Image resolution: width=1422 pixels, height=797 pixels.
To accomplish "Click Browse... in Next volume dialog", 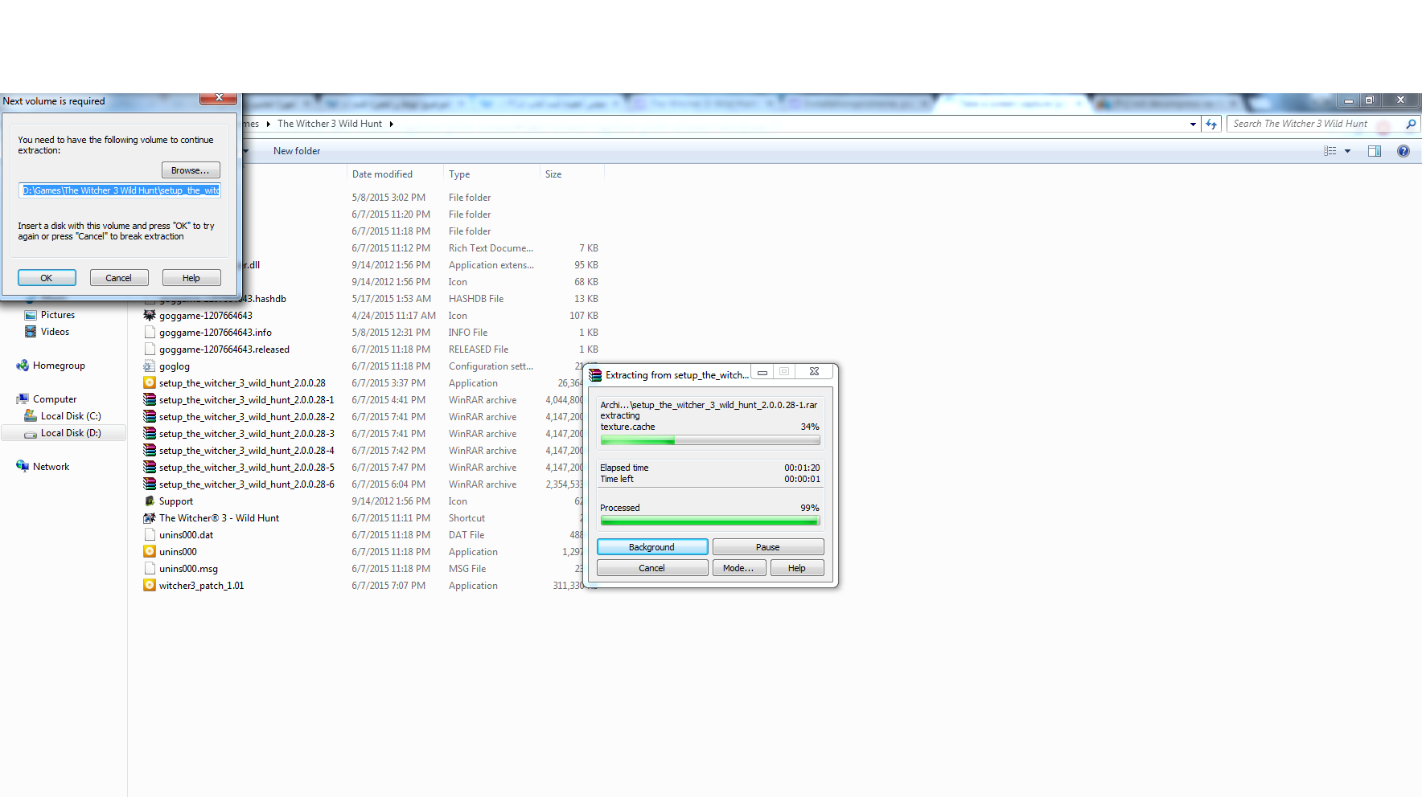I will click(191, 170).
